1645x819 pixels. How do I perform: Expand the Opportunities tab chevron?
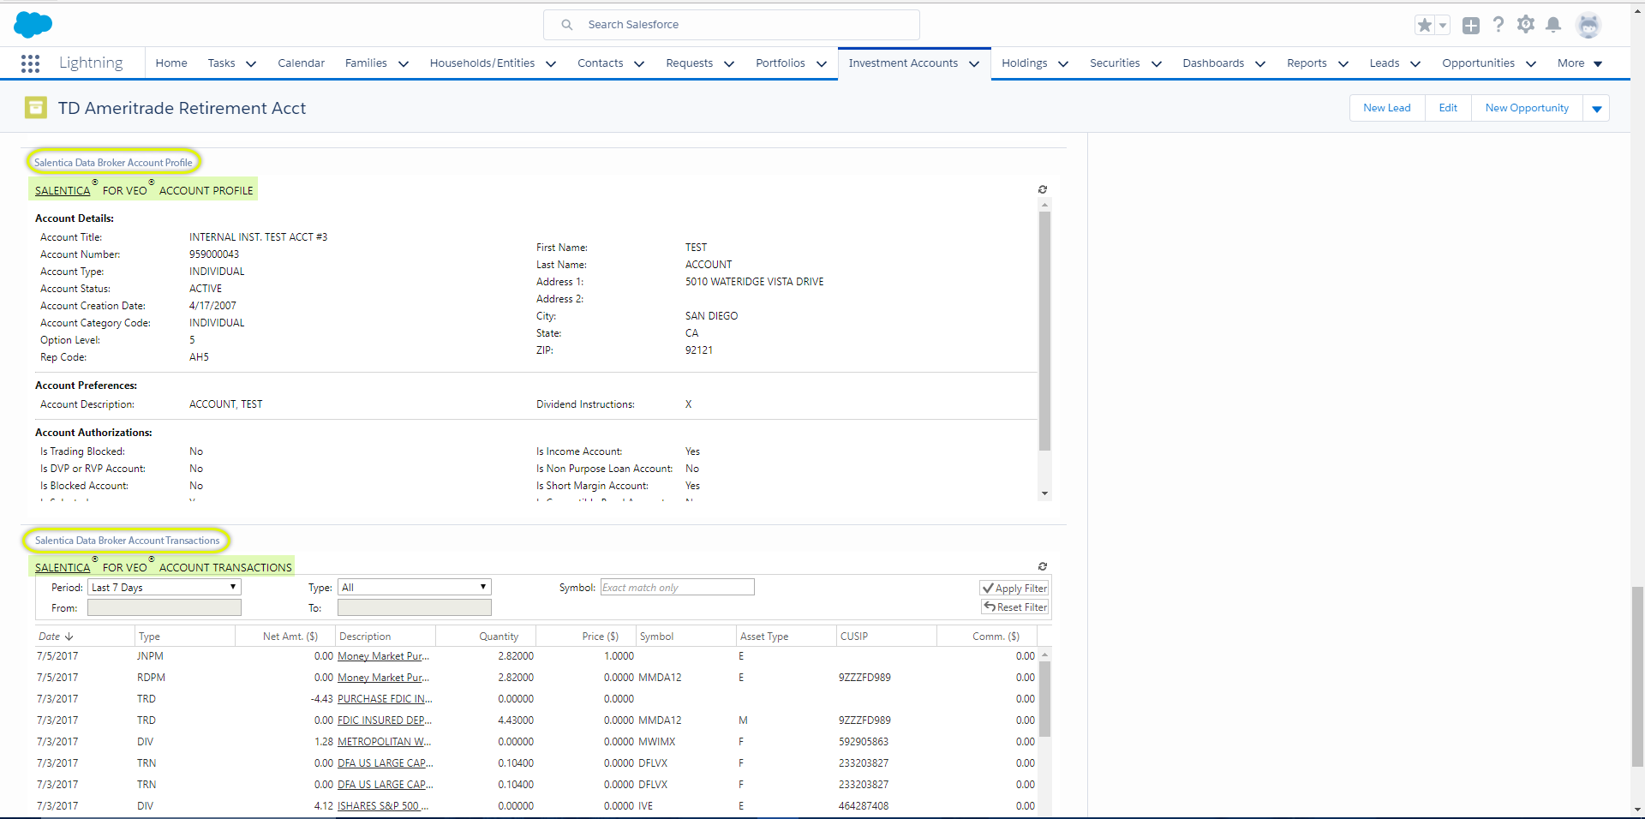coord(1531,64)
